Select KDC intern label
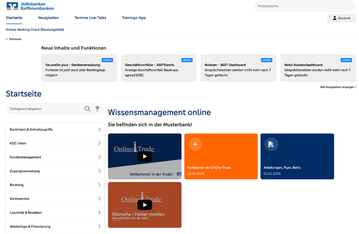Image resolution: width=359 pixels, height=234 pixels. coord(18,143)
